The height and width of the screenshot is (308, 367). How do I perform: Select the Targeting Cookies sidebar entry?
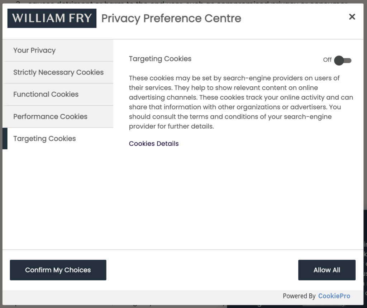point(44,139)
